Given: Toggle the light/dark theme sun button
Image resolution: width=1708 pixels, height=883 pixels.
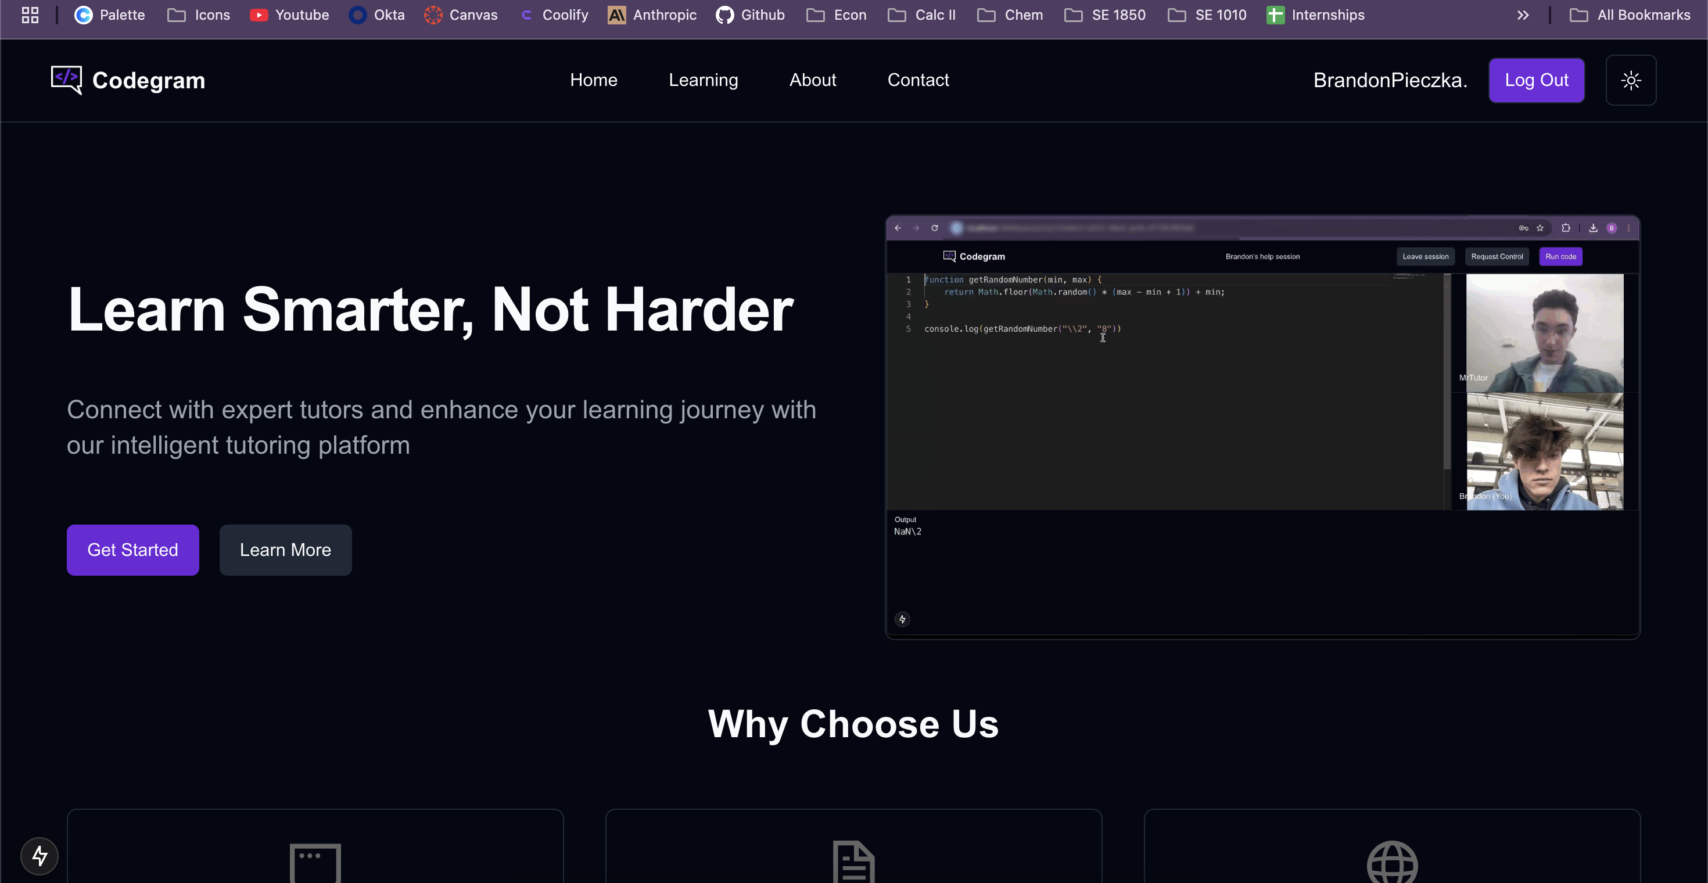Looking at the screenshot, I should click(x=1630, y=80).
